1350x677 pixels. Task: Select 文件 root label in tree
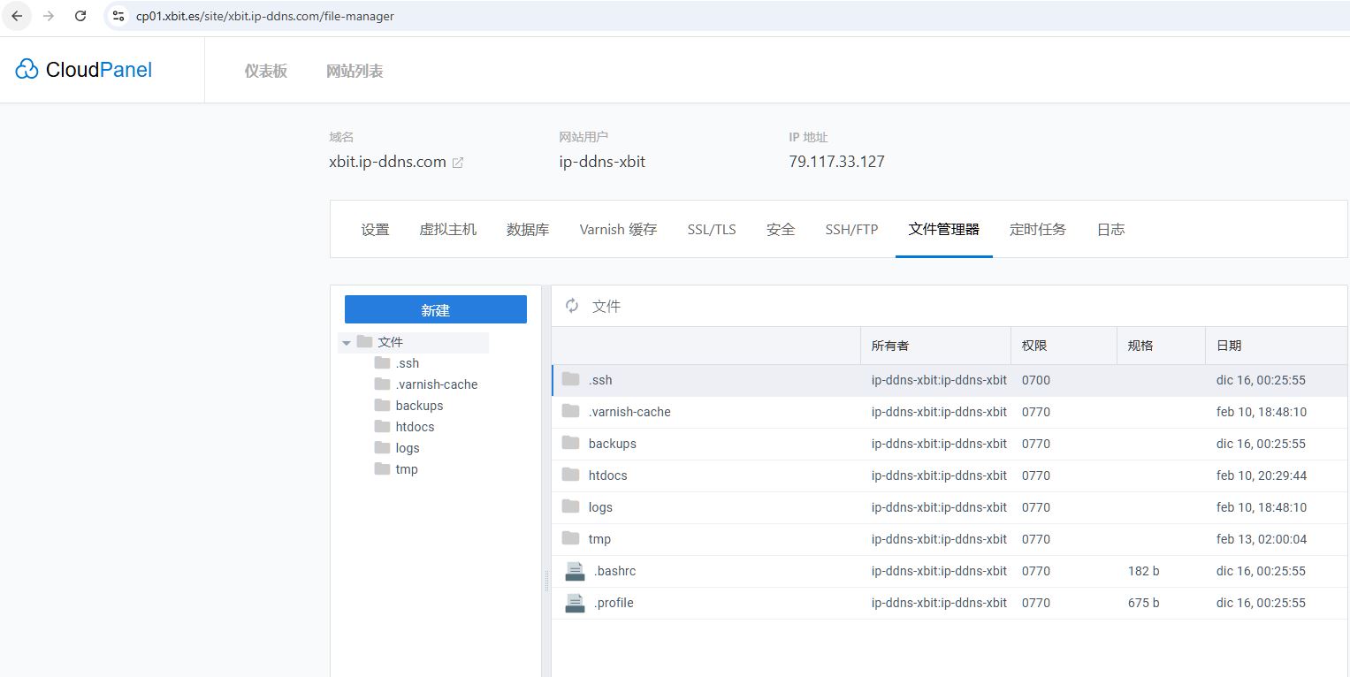[x=391, y=342]
